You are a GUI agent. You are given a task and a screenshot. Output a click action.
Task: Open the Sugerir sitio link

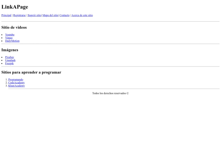coord(34,15)
